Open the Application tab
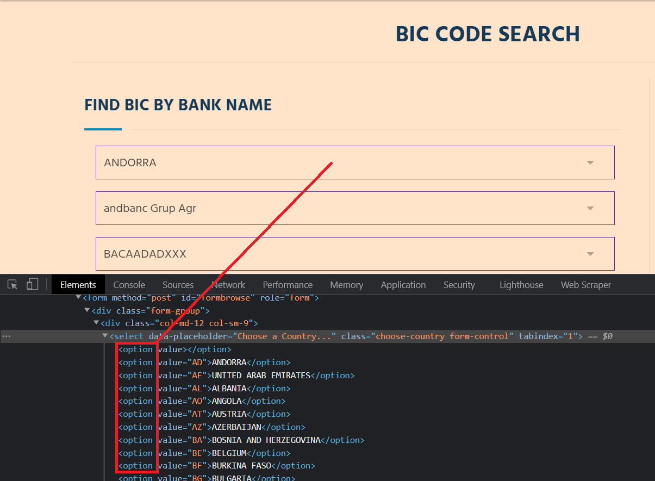 pyautogui.click(x=403, y=285)
